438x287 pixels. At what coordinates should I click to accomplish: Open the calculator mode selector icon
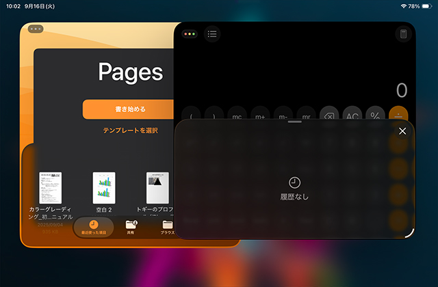click(x=403, y=34)
